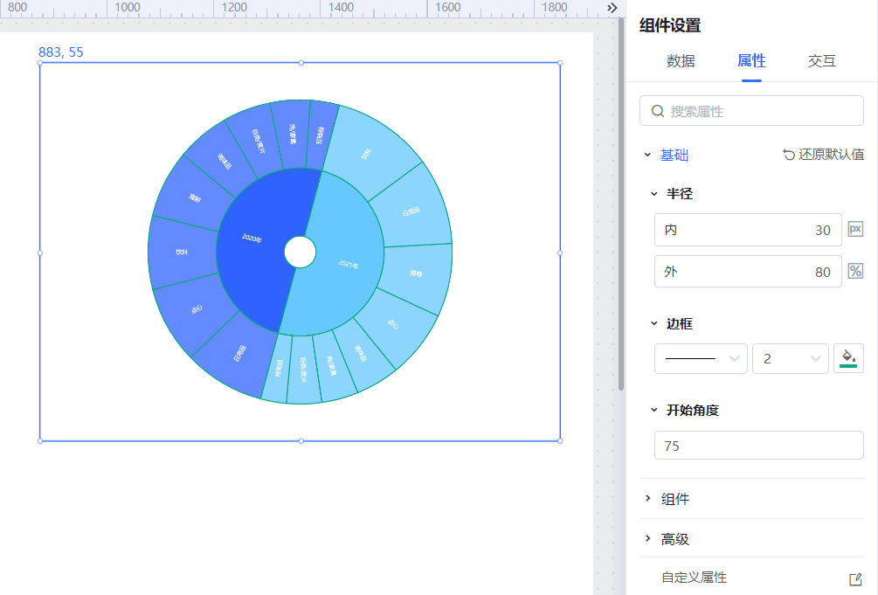
Task: Open the border width dropdown showing 2
Action: pos(790,358)
